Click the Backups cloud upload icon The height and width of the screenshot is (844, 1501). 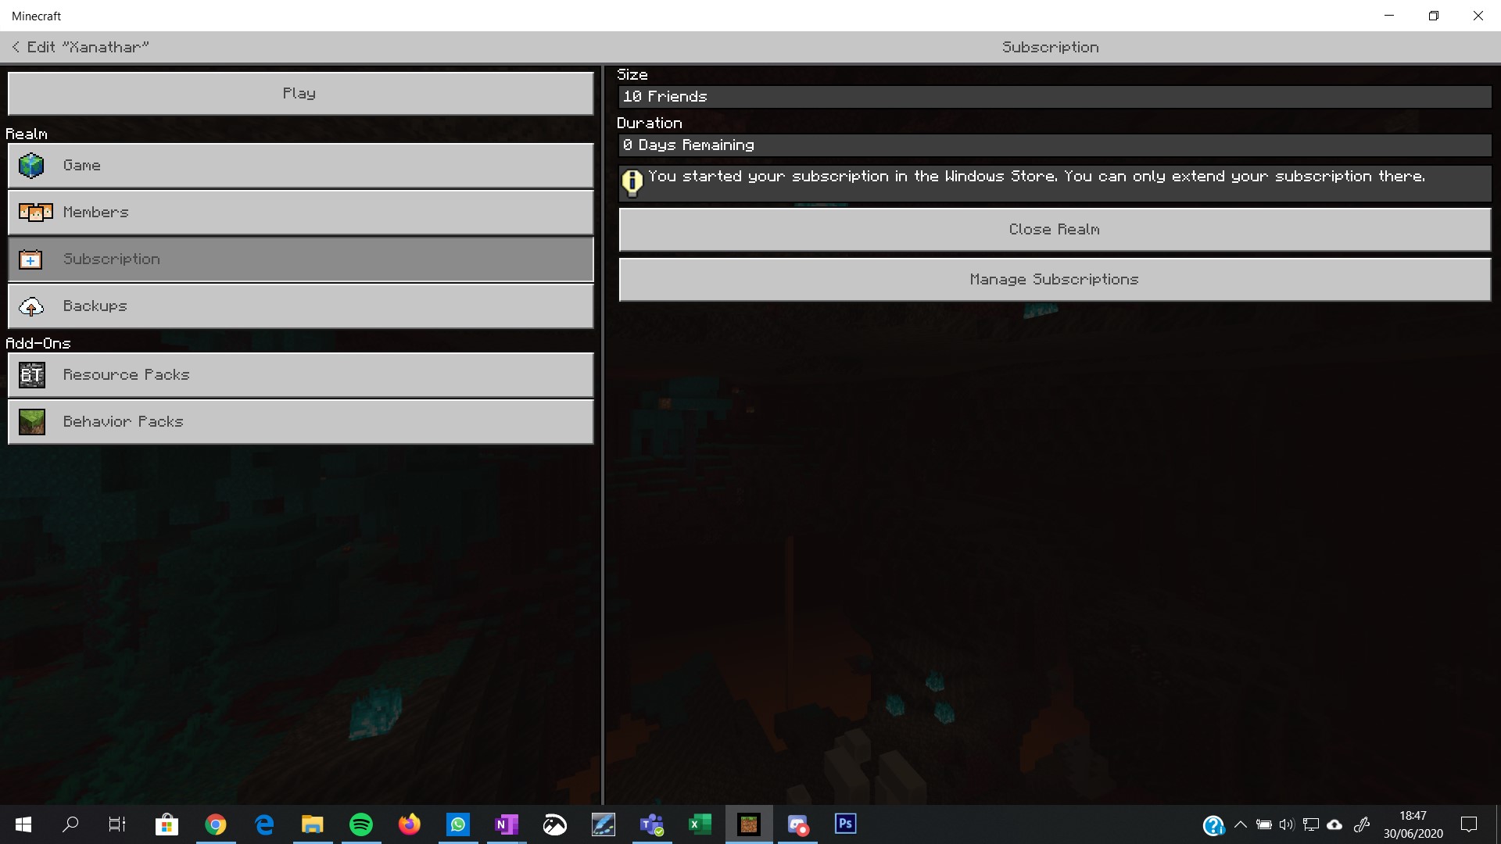[x=31, y=306]
